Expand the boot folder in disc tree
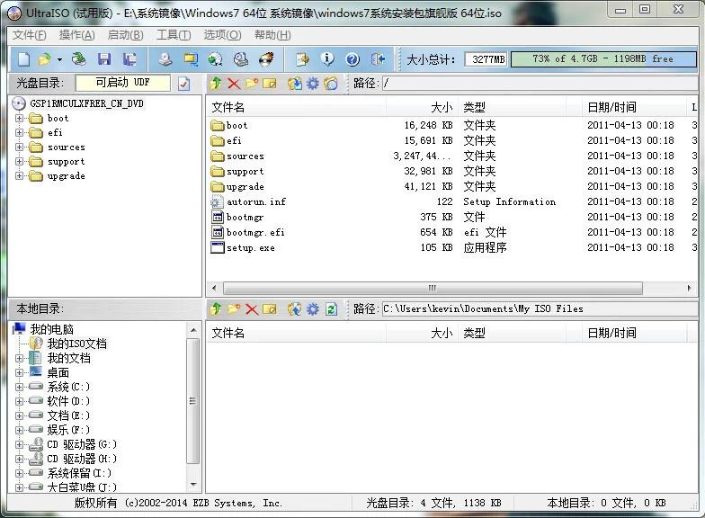 [x=20, y=119]
